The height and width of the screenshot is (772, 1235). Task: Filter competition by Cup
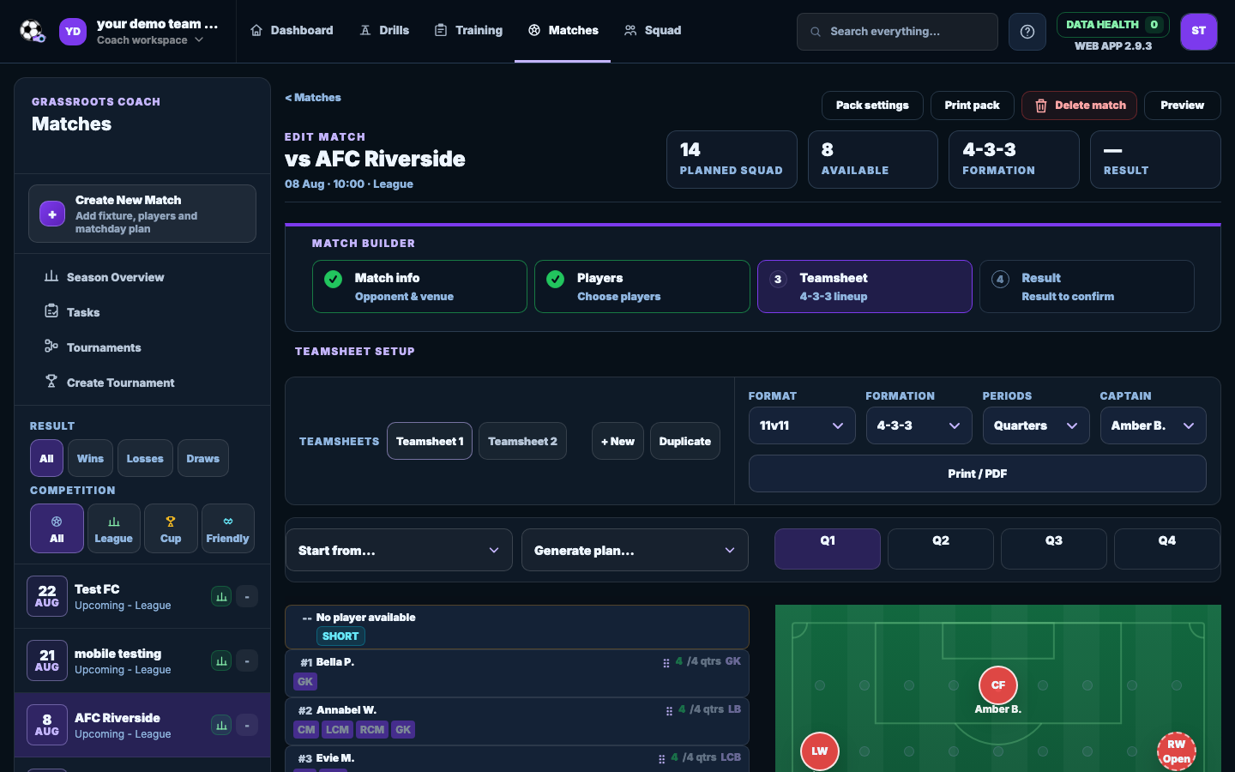(x=171, y=528)
